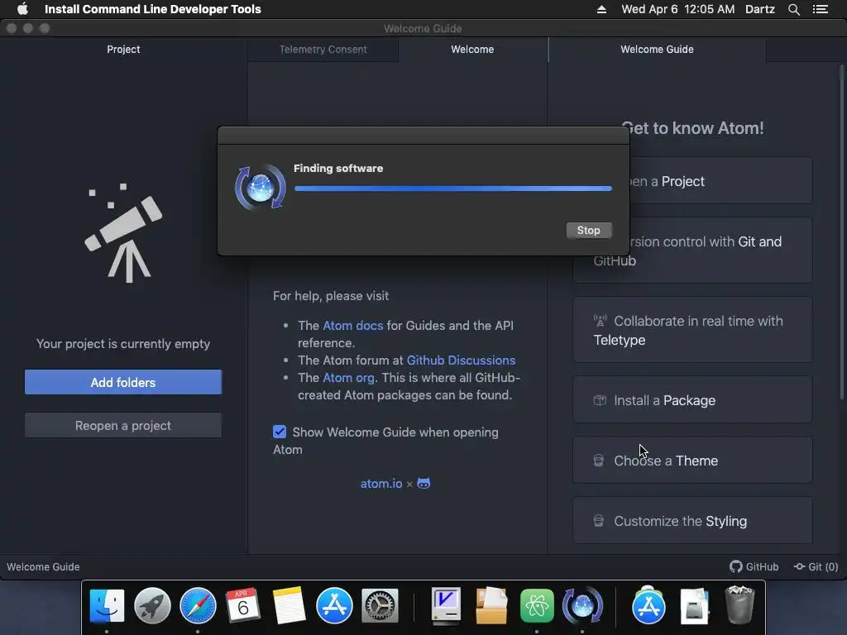
Task: Expand the Choose a Theme card
Action: [692, 461]
